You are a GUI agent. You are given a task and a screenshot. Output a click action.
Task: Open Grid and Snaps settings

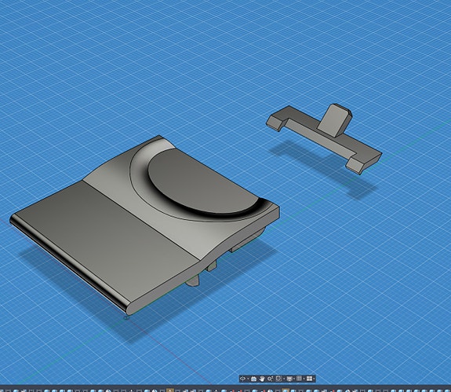click(x=299, y=379)
